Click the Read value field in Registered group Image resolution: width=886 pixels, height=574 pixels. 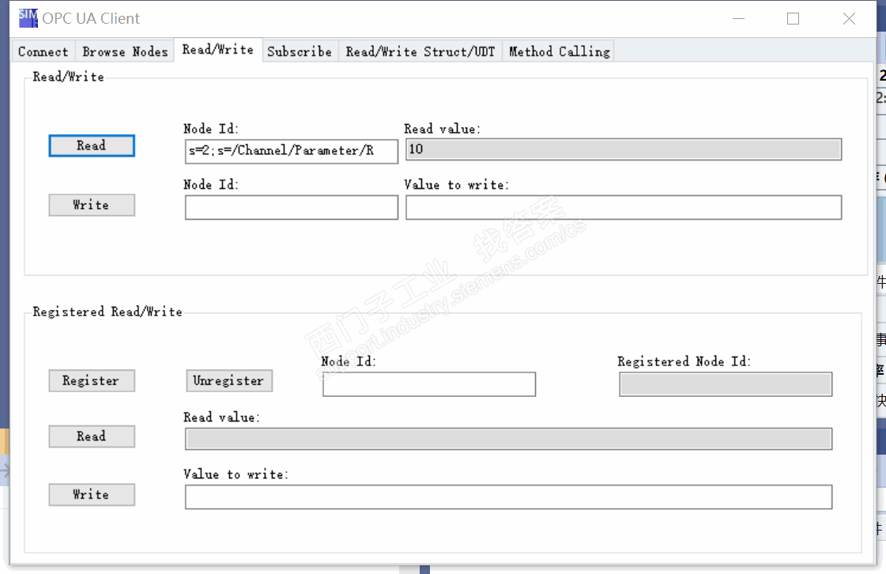point(508,439)
